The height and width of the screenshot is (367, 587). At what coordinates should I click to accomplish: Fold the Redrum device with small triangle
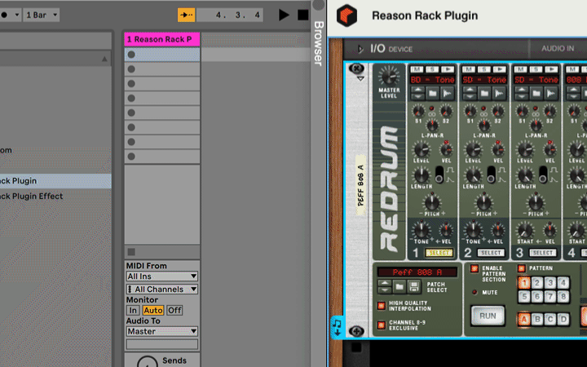click(360, 78)
